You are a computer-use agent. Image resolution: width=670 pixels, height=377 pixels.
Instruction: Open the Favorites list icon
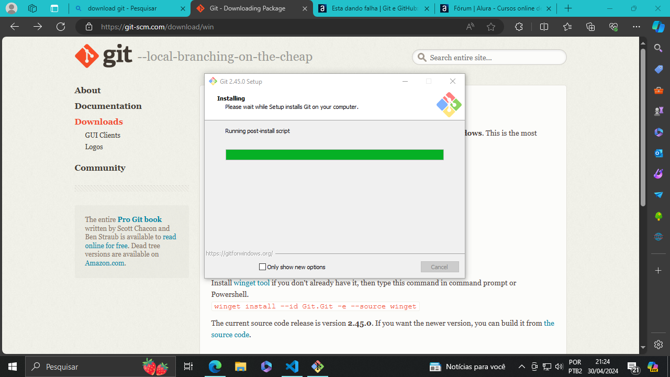coord(567,27)
